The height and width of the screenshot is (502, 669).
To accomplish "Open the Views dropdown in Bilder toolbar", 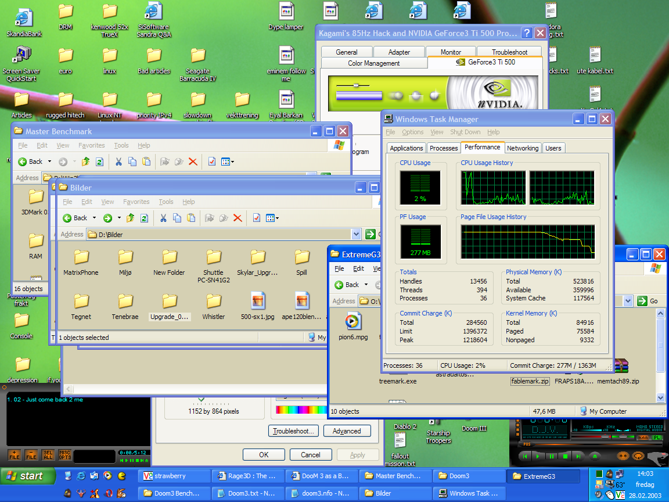I will point(272,218).
